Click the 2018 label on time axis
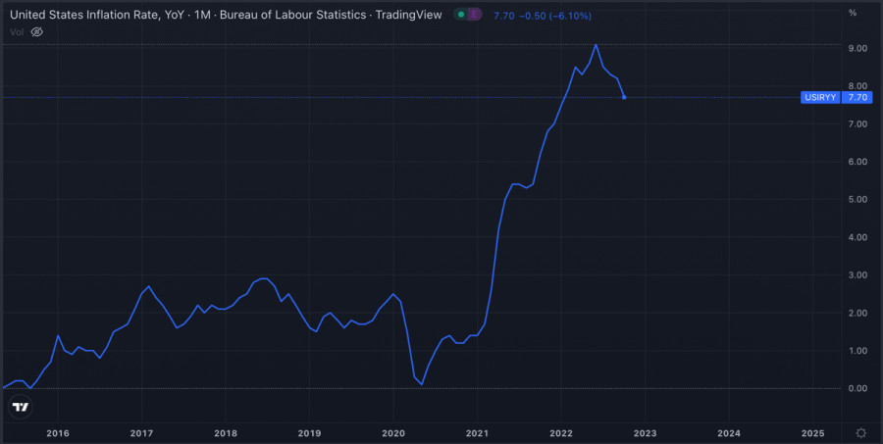This screenshot has height=444, width=883. (x=225, y=432)
